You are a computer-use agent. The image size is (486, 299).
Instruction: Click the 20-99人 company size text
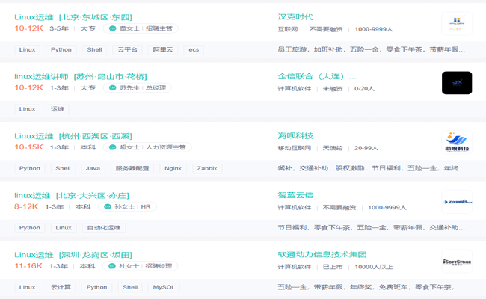coord(366,148)
